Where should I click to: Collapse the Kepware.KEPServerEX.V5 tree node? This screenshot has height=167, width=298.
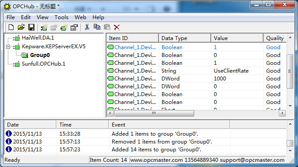click(x=8, y=47)
